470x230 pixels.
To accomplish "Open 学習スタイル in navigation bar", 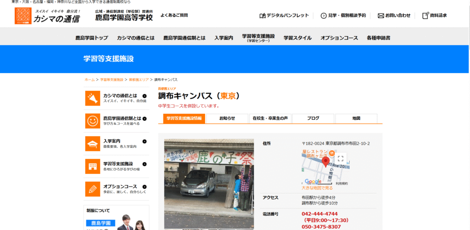I will (x=297, y=38).
